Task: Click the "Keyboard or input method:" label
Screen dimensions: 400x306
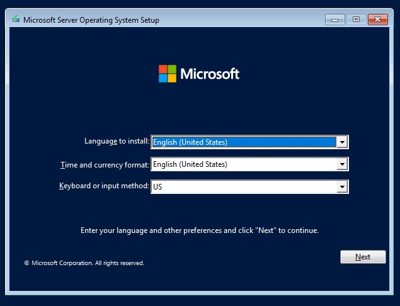Action: [x=104, y=186]
